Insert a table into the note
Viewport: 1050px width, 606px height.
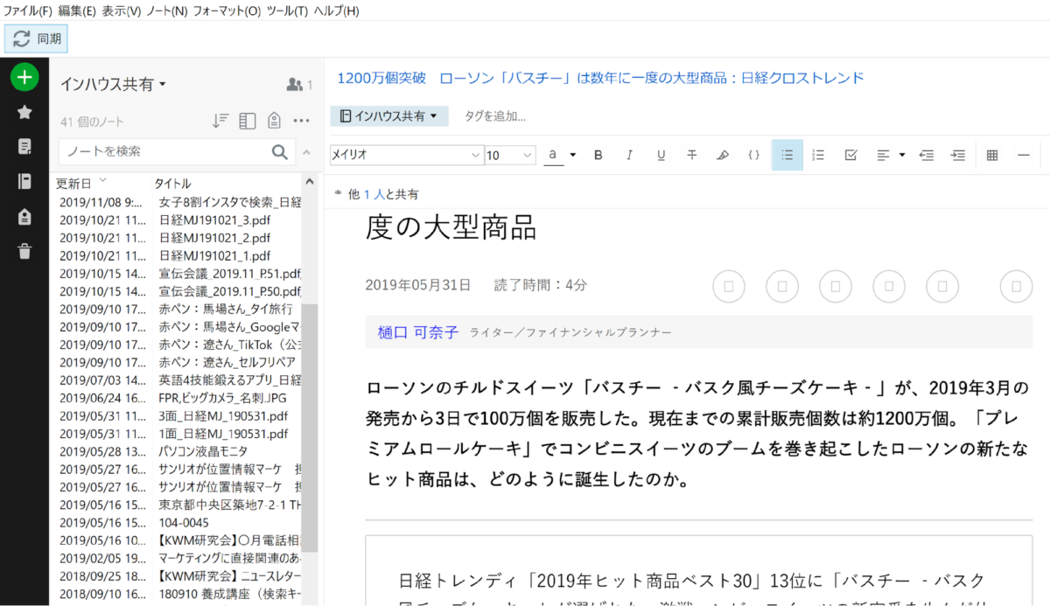click(992, 155)
